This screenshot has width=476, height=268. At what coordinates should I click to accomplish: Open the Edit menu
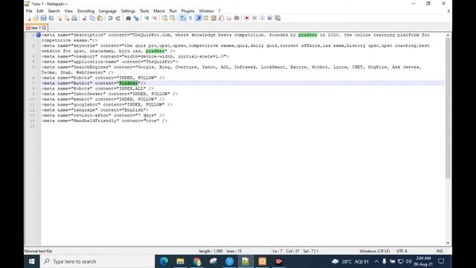pyautogui.click(x=40, y=11)
